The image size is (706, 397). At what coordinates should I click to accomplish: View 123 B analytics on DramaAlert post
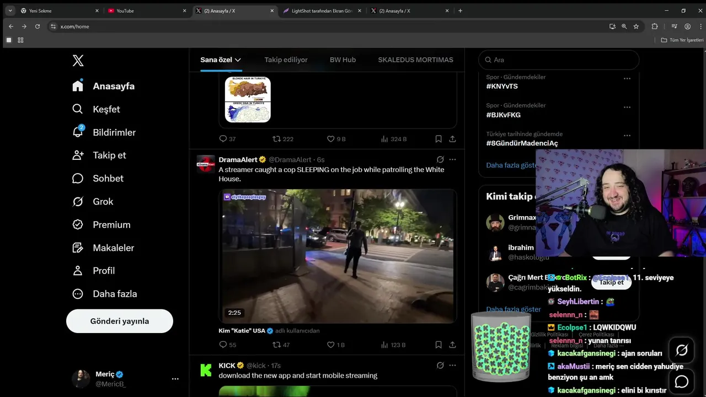point(393,345)
